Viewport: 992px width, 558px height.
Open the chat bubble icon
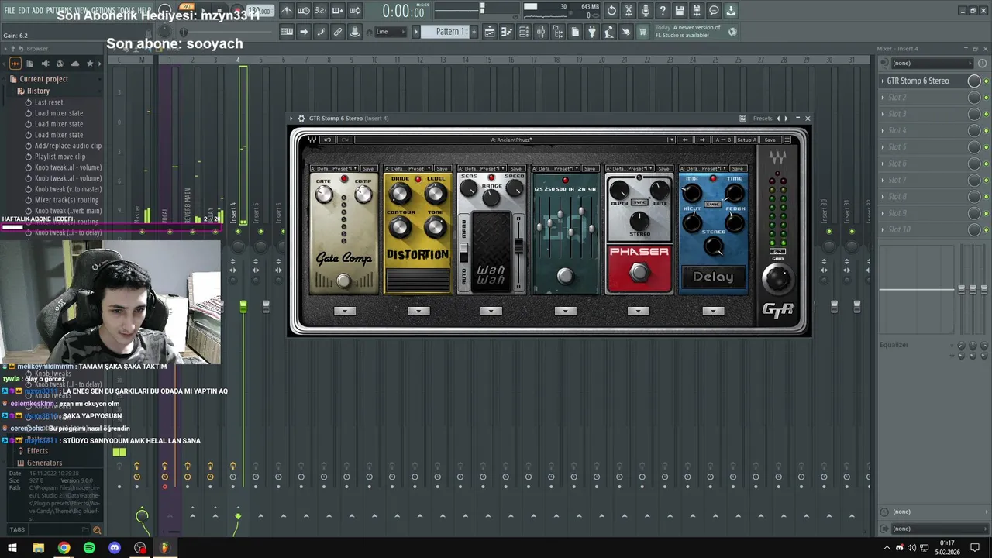(714, 11)
